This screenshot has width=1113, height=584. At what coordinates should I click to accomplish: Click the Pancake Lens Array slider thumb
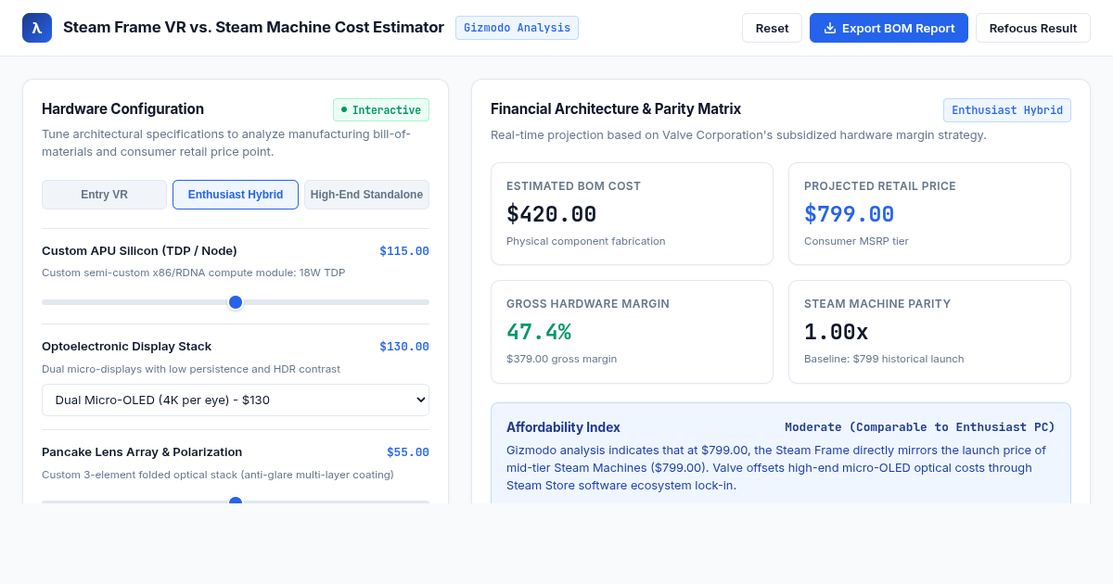click(x=236, y=501)
